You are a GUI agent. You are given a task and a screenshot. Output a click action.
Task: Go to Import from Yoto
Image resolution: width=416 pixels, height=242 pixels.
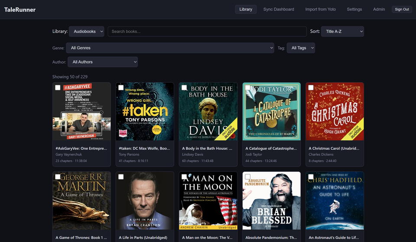[x=321, y=9]
